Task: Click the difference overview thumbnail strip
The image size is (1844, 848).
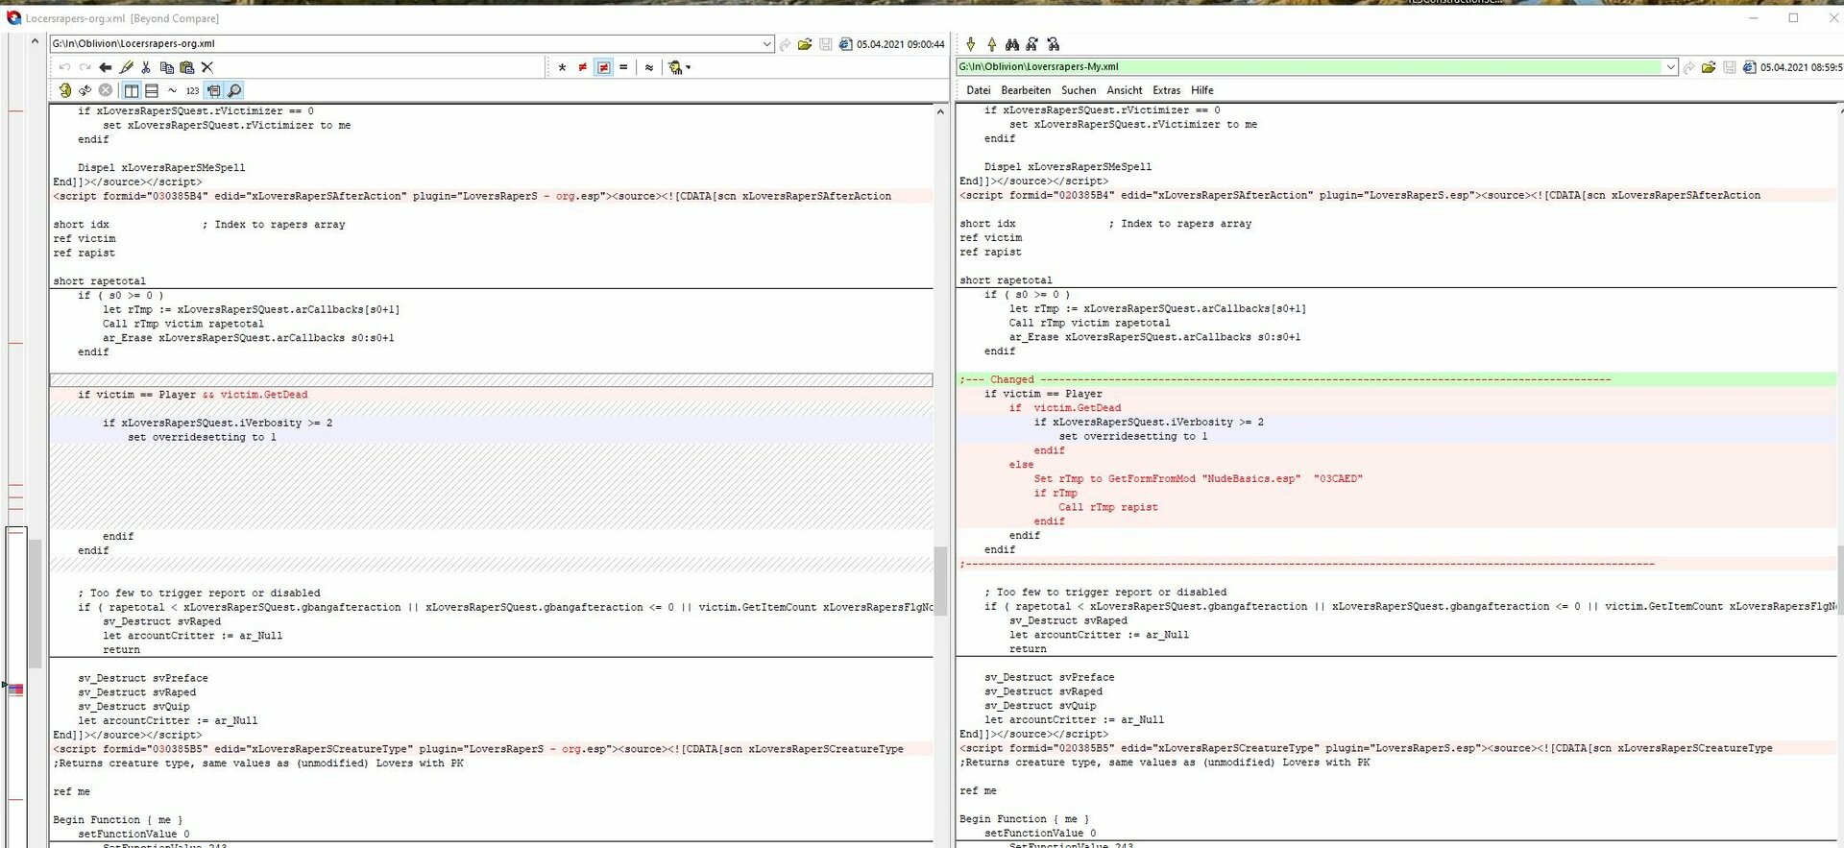Action: (x=16, y=442)
